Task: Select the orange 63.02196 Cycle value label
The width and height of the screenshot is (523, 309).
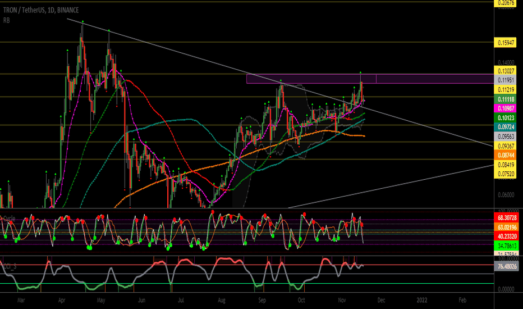Action: [506, 227]
